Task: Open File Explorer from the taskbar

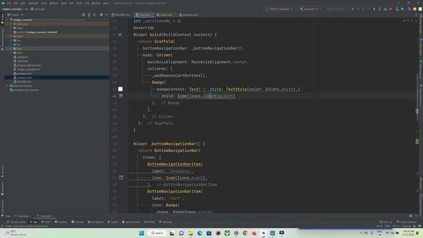Action: coord(191,233)
